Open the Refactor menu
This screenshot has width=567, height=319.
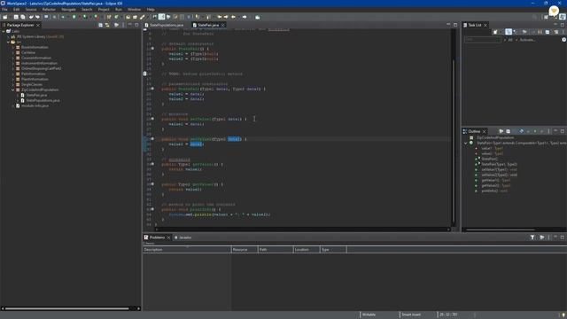coord(49,10)
